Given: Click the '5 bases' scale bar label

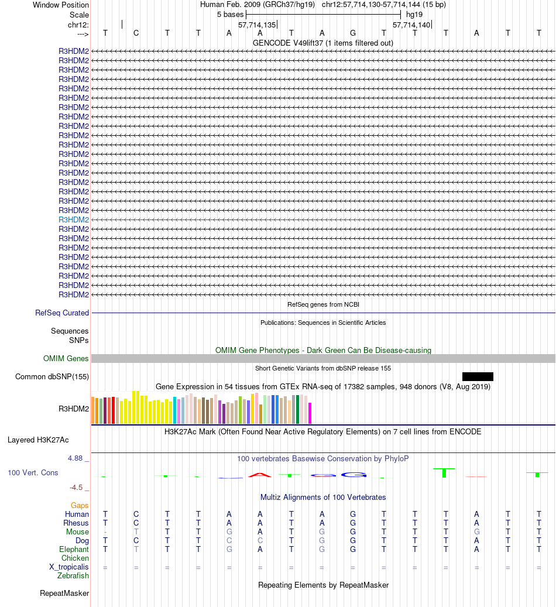Looking at the screenshot, I should tap(231, 14).
